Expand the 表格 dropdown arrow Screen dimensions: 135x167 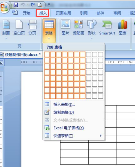point(49,38)
